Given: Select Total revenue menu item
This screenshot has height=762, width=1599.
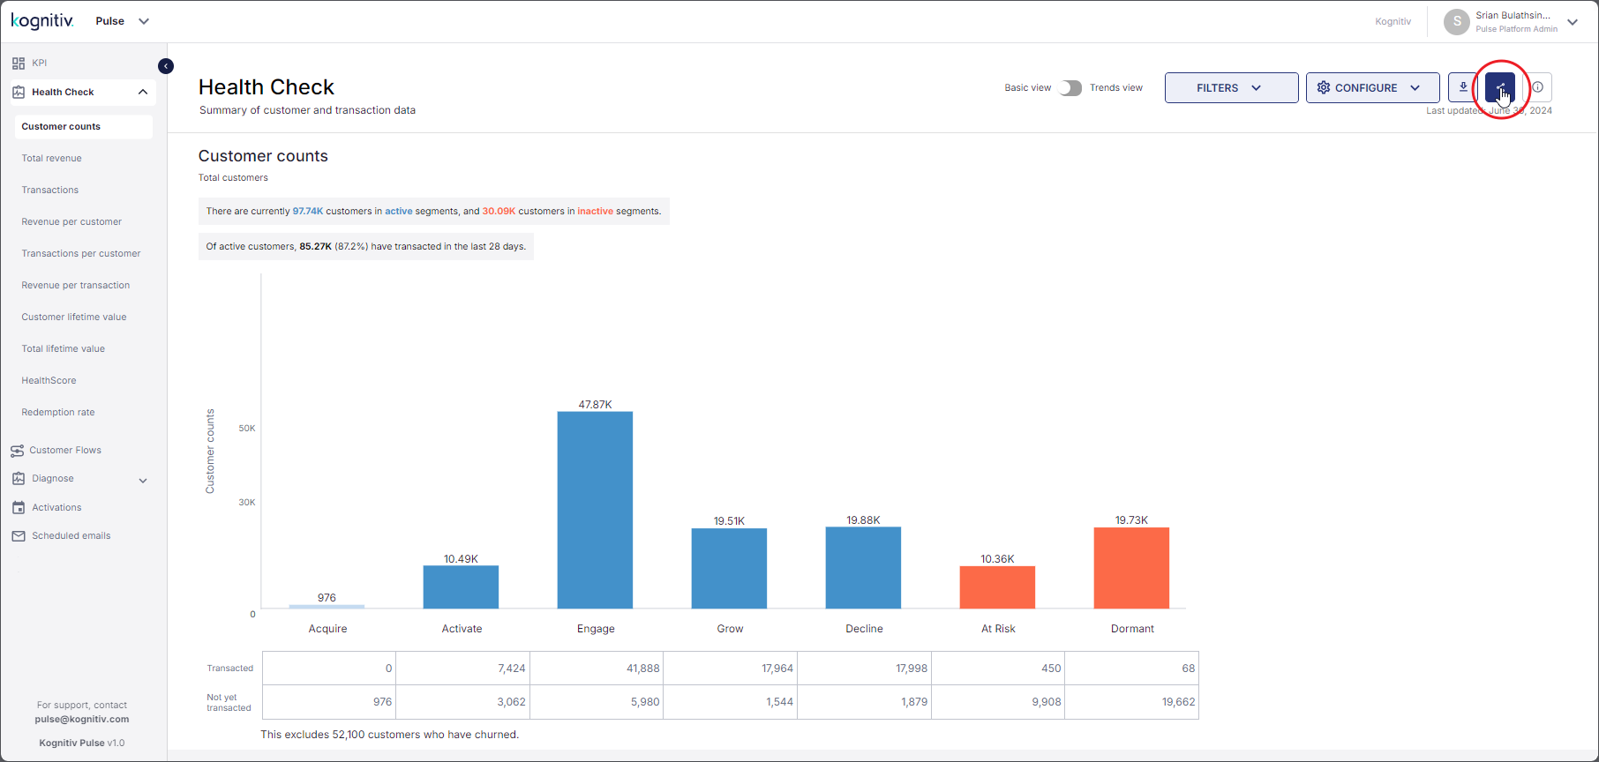Looking at the screenshot, I should click(52, 159).
